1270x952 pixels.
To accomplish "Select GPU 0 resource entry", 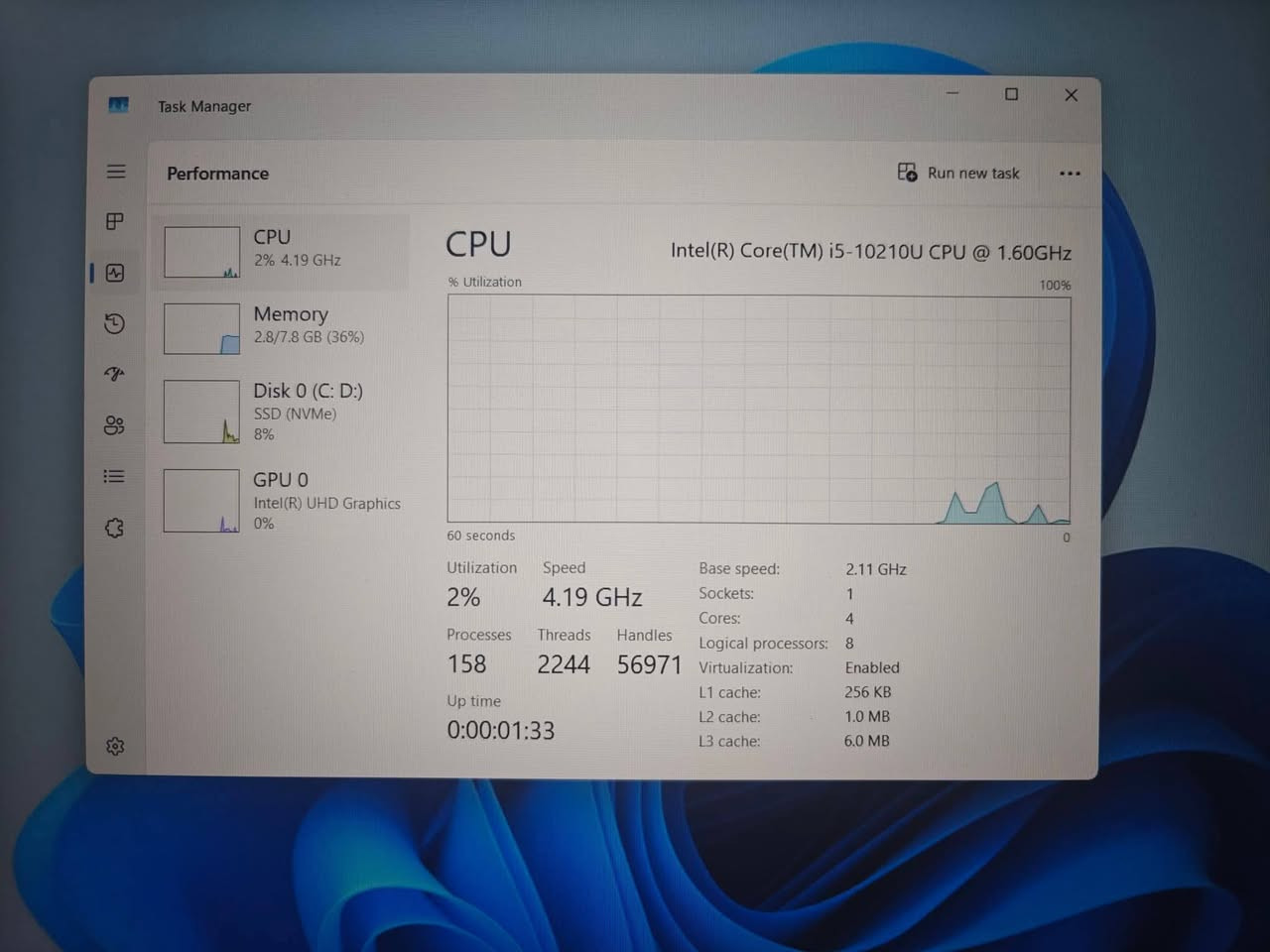I will [283, 501].
